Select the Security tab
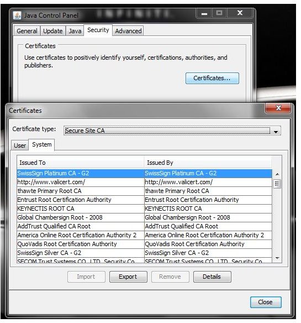 coord(98,30)
